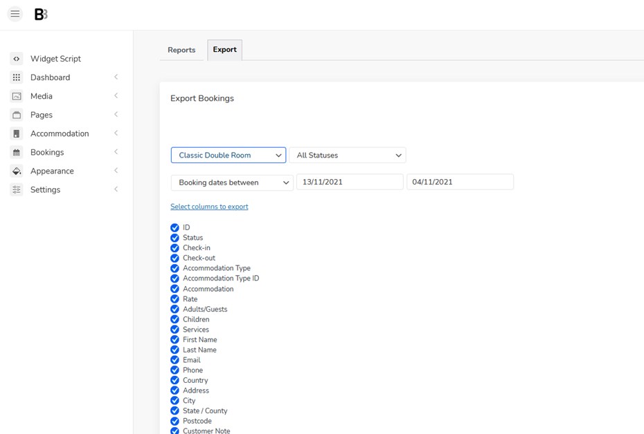Click the end date field 04/11/2021
644x434 pixels.
coord(460,182)
